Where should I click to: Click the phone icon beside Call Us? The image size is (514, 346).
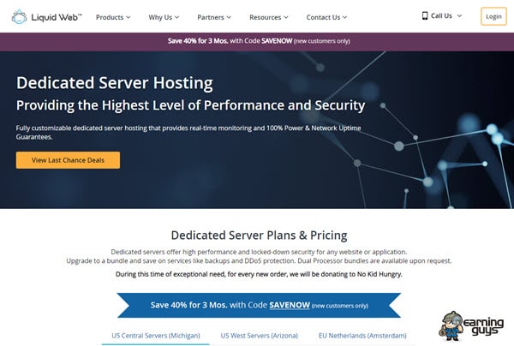pos(425,15)
